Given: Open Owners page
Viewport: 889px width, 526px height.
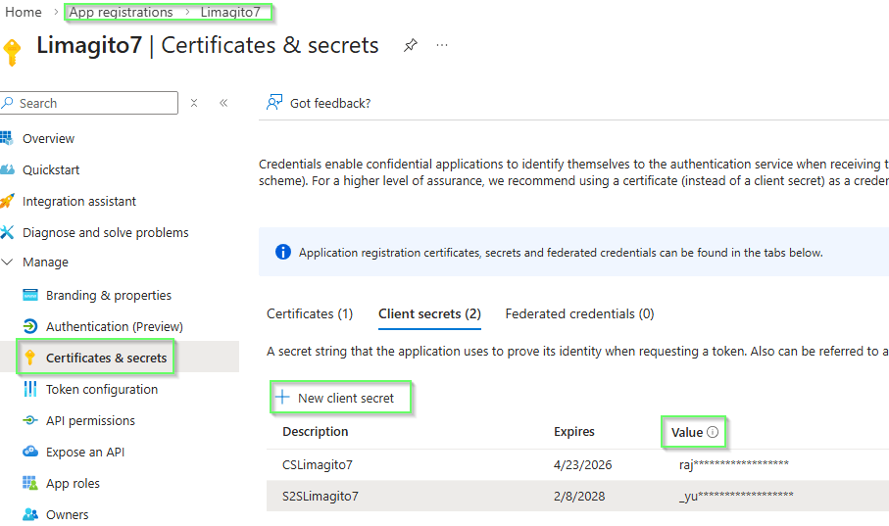Looking at the screenshot, I should [68, 514].
